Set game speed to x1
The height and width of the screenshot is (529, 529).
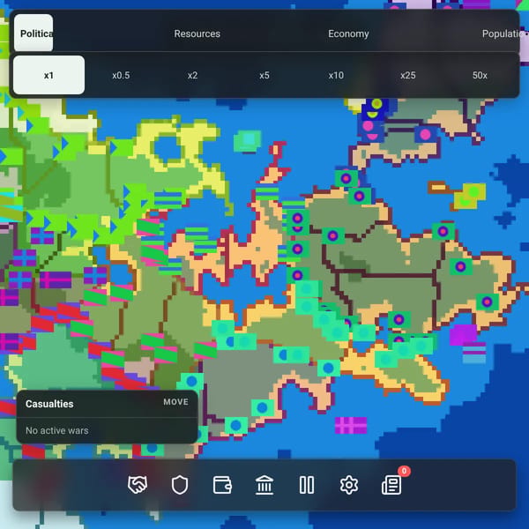(48, 75)
